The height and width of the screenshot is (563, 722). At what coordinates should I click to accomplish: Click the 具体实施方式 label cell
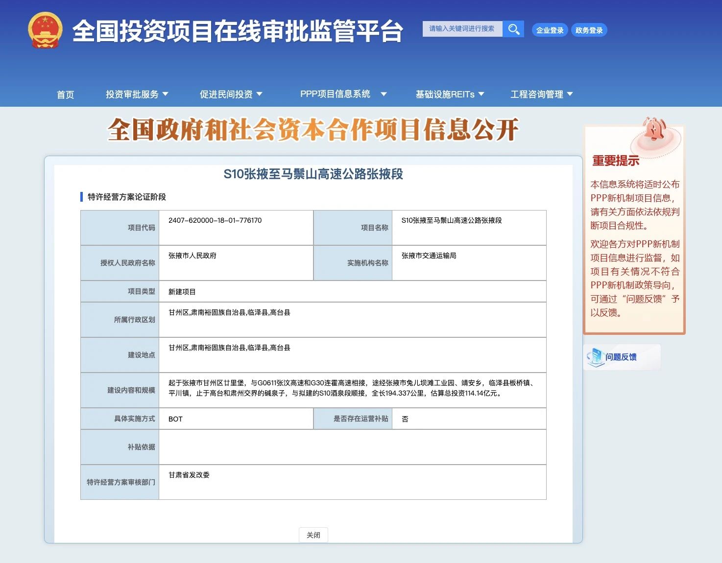[120, 419]
